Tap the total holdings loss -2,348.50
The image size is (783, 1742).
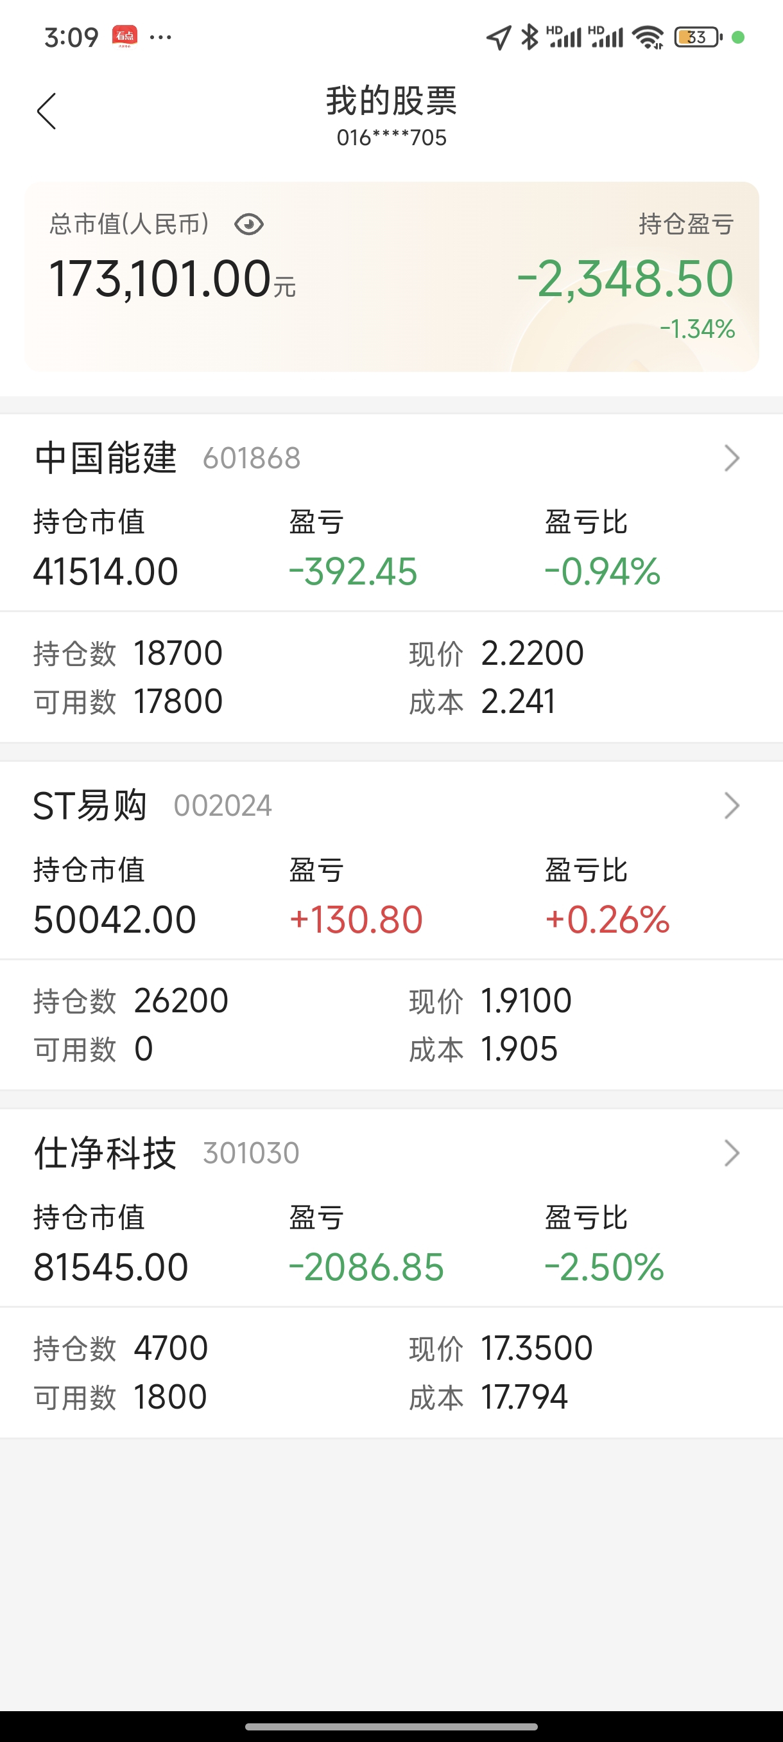coord(625,279)
